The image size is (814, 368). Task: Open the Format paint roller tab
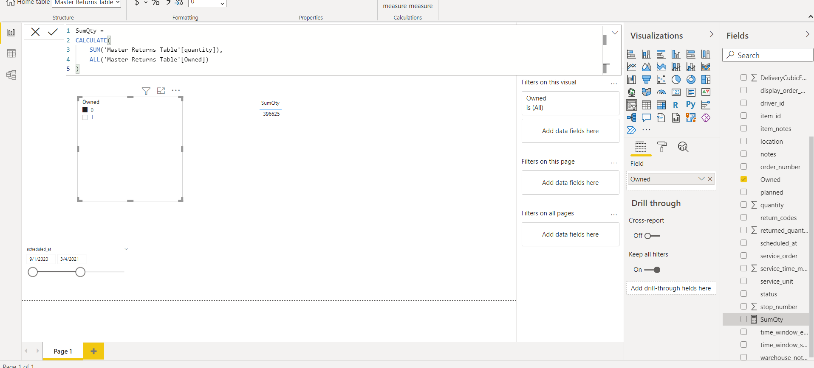(662, 147)
